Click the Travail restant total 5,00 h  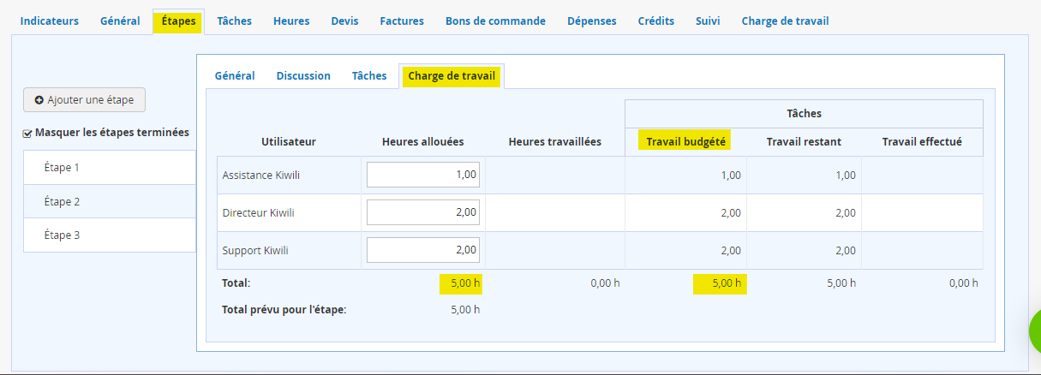point(841,283)
